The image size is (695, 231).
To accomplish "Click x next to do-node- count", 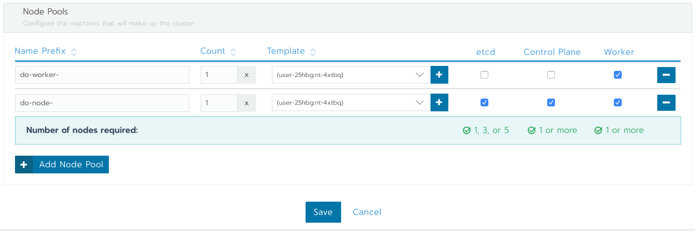I will 247,102.
